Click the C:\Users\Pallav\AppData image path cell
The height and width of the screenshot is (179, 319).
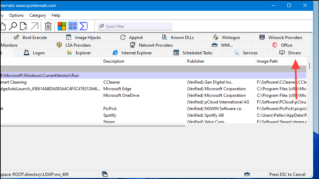(282, 115)
